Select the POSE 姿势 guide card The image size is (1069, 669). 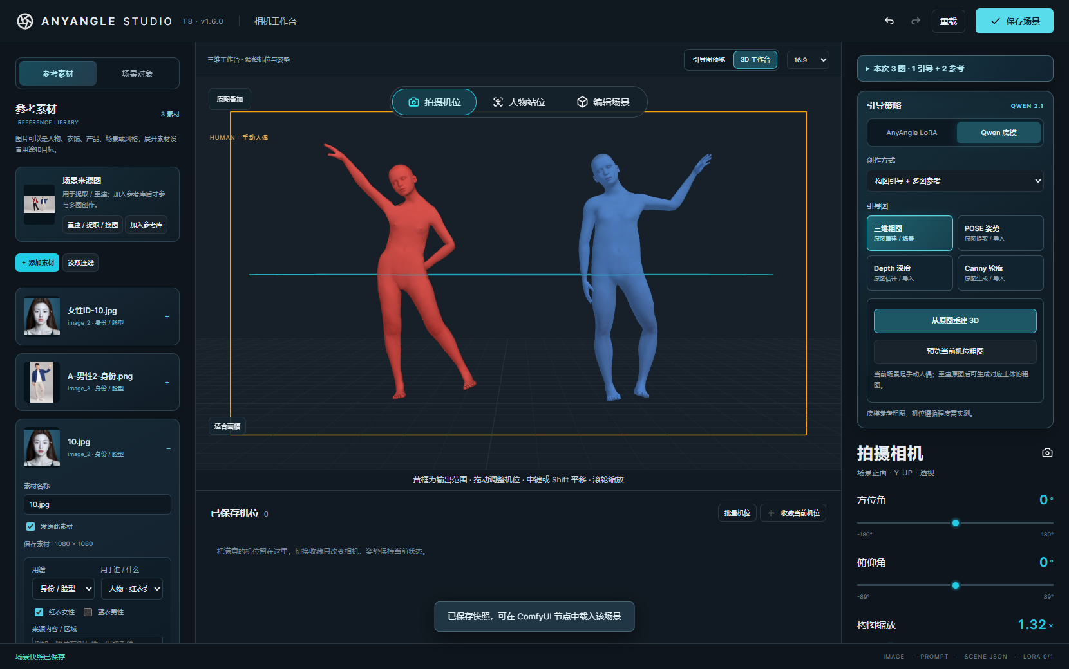click(x=1000, y=234)
